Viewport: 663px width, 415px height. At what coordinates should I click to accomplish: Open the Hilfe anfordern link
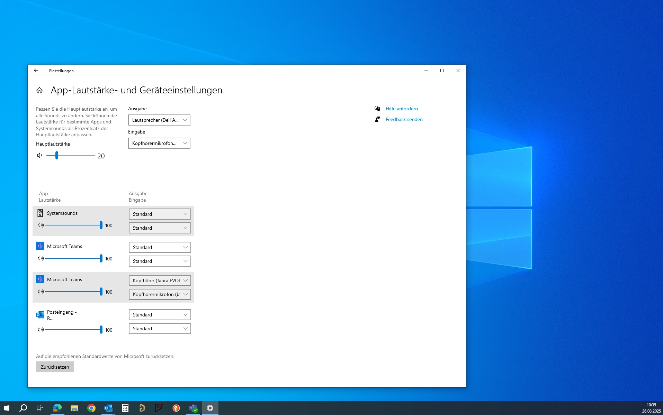402,109
